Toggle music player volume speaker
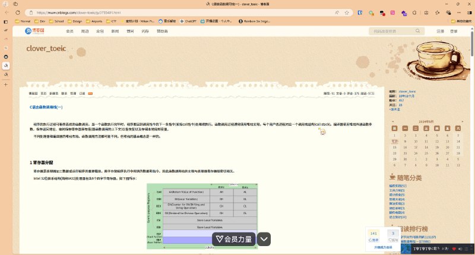Screen dimensions: 475x255 click(x=460, y=248)
